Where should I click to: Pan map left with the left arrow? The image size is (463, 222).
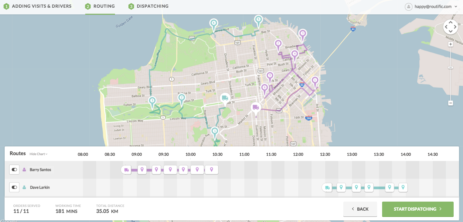(x=446, y=27)
